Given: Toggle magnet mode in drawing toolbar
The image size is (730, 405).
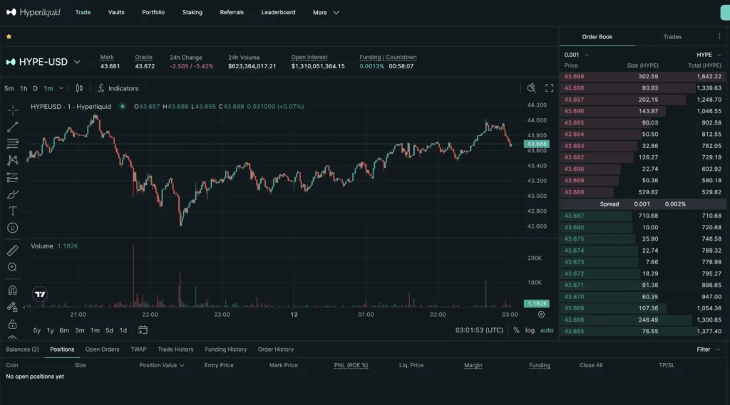Looking at the screenshot, I should tap(13, 290).
